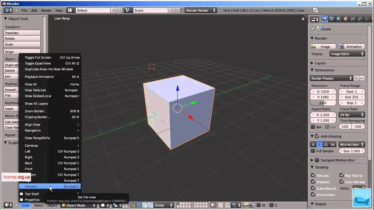Add a new scene with the plus icon
Viewport: 374px width, 210px height.
point(172,10)
